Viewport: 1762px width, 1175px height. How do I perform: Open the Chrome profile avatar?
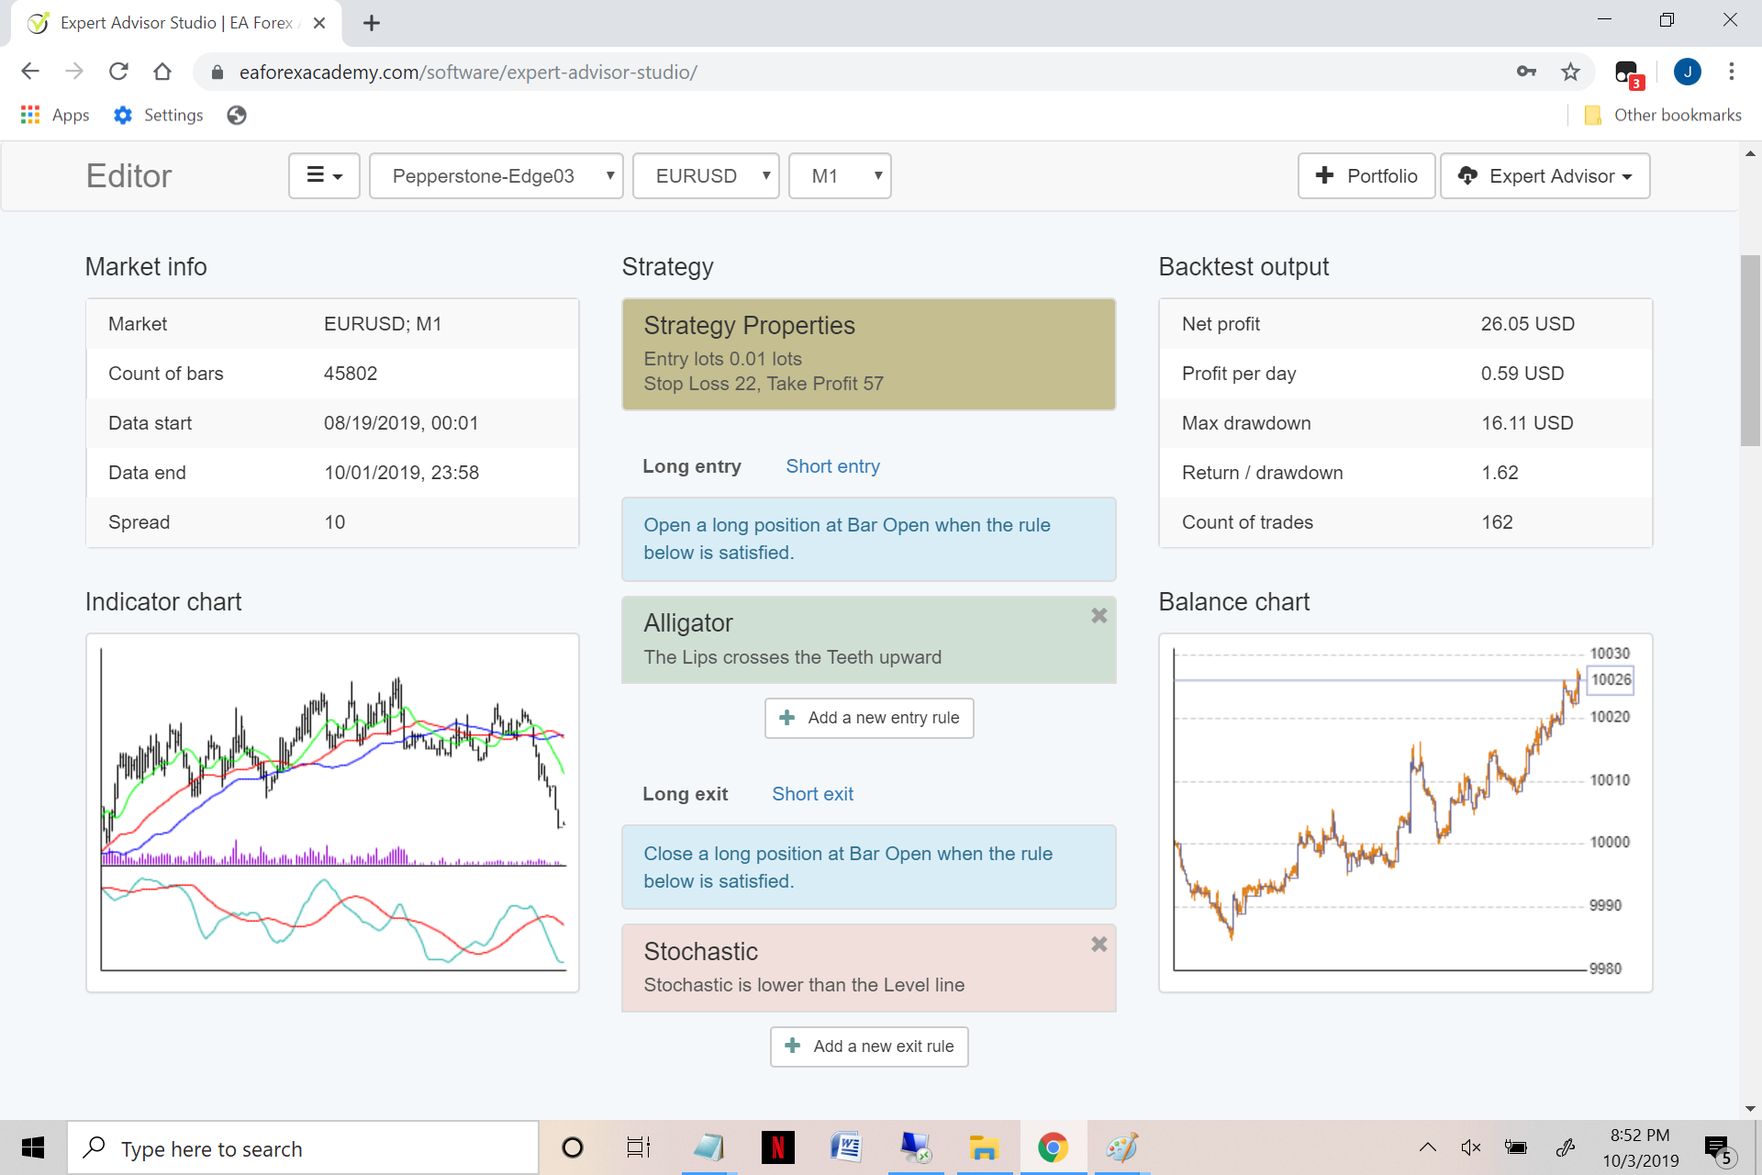click(x=1688, y=72)
